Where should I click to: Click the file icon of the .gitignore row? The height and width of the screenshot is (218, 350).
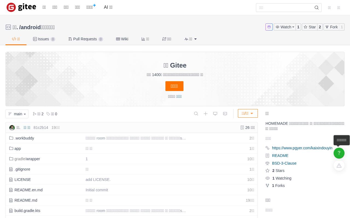click(x=11, y=169)
